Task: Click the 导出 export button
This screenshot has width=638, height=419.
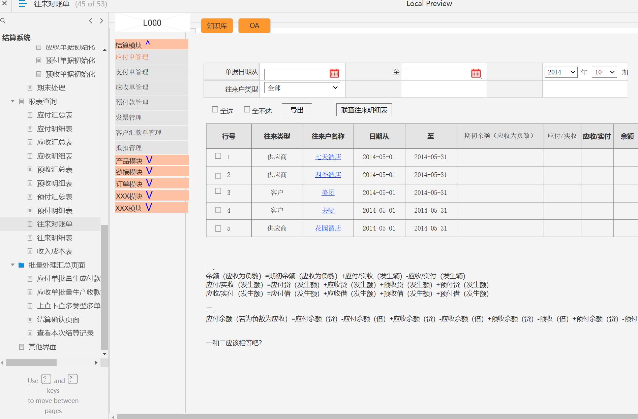Action: tap(297, 110)
